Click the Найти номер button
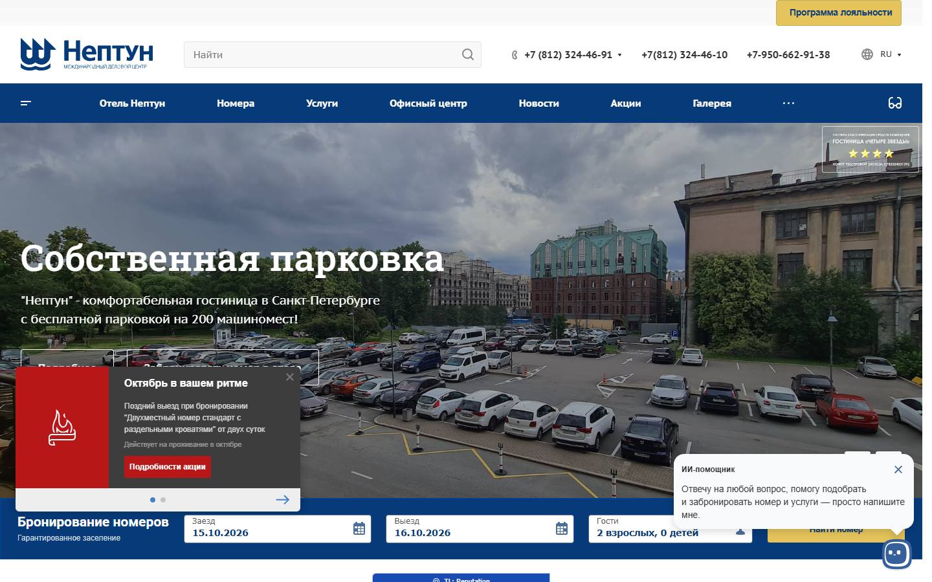This screenshot has width=932, height=582. tap(836, 530)
